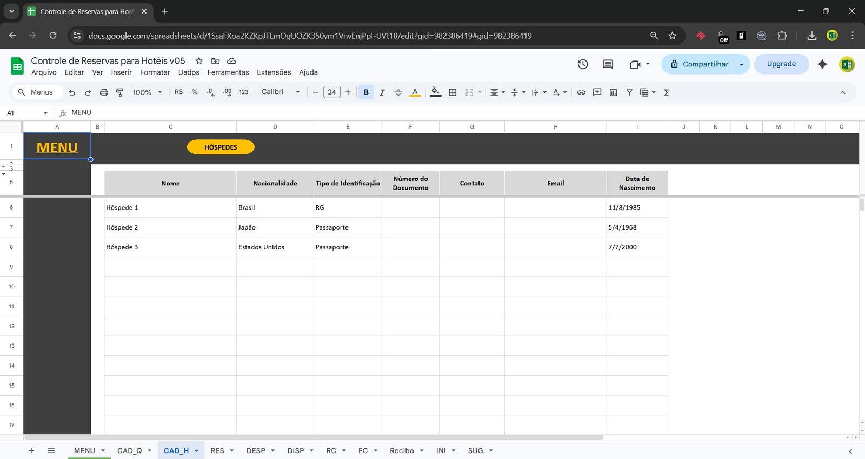Open the fill color picker
Screen dimensions: 865x459
tap(435, 92)
